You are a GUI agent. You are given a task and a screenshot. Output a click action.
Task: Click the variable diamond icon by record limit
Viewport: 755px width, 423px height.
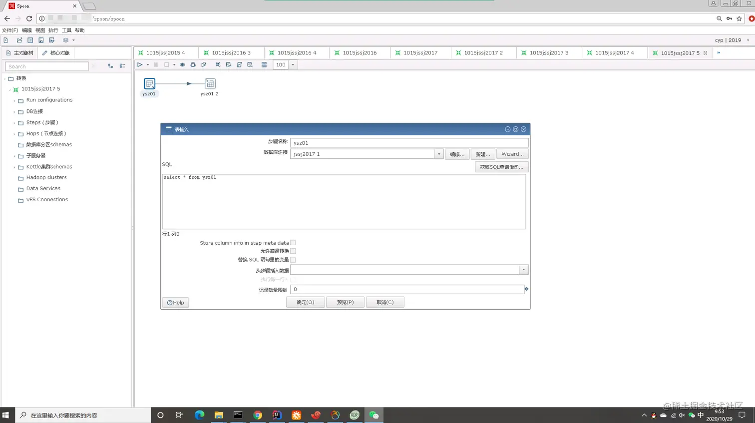point(526,289)
